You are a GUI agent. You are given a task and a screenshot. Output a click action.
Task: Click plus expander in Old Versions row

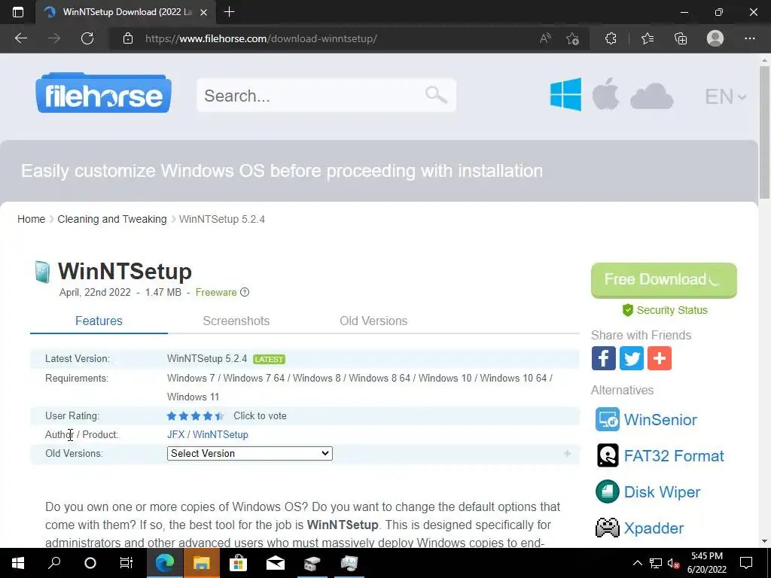click(567, 453)
